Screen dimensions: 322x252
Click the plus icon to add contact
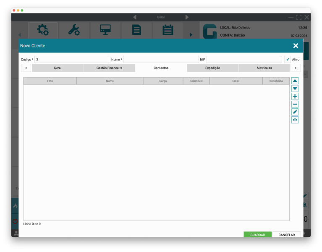coord(295,97)
